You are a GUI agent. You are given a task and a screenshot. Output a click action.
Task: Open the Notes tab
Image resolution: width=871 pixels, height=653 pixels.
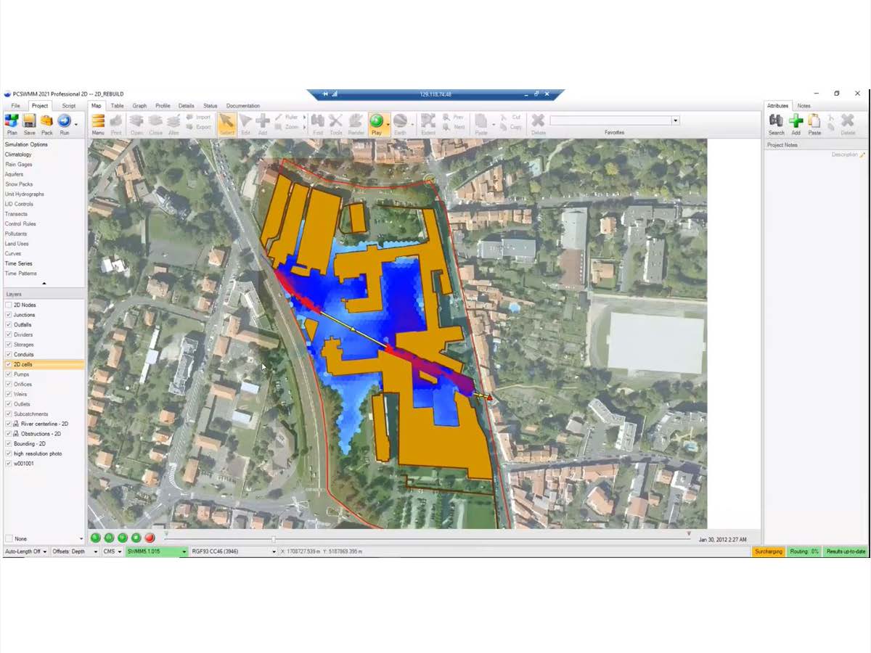point(803,106)
